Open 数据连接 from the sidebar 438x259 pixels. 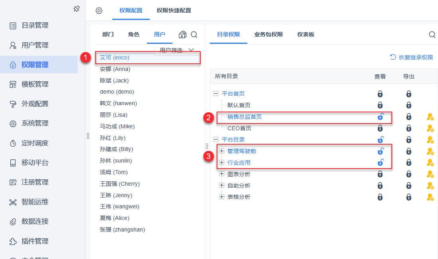point(35,222)
